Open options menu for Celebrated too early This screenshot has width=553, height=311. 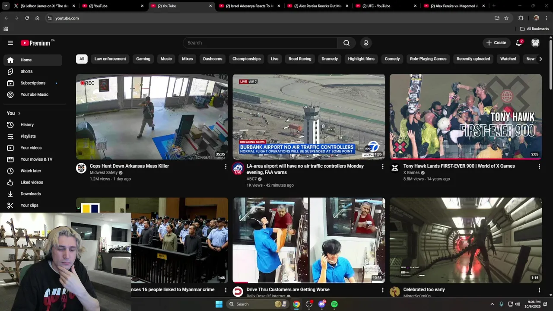(539, 290)
